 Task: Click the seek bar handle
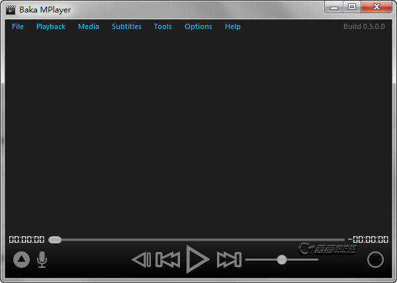55,239
